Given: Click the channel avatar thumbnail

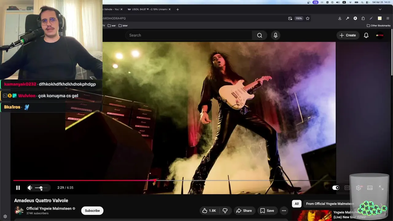Looking at the screenshot, I should click(x=19, y=211).
